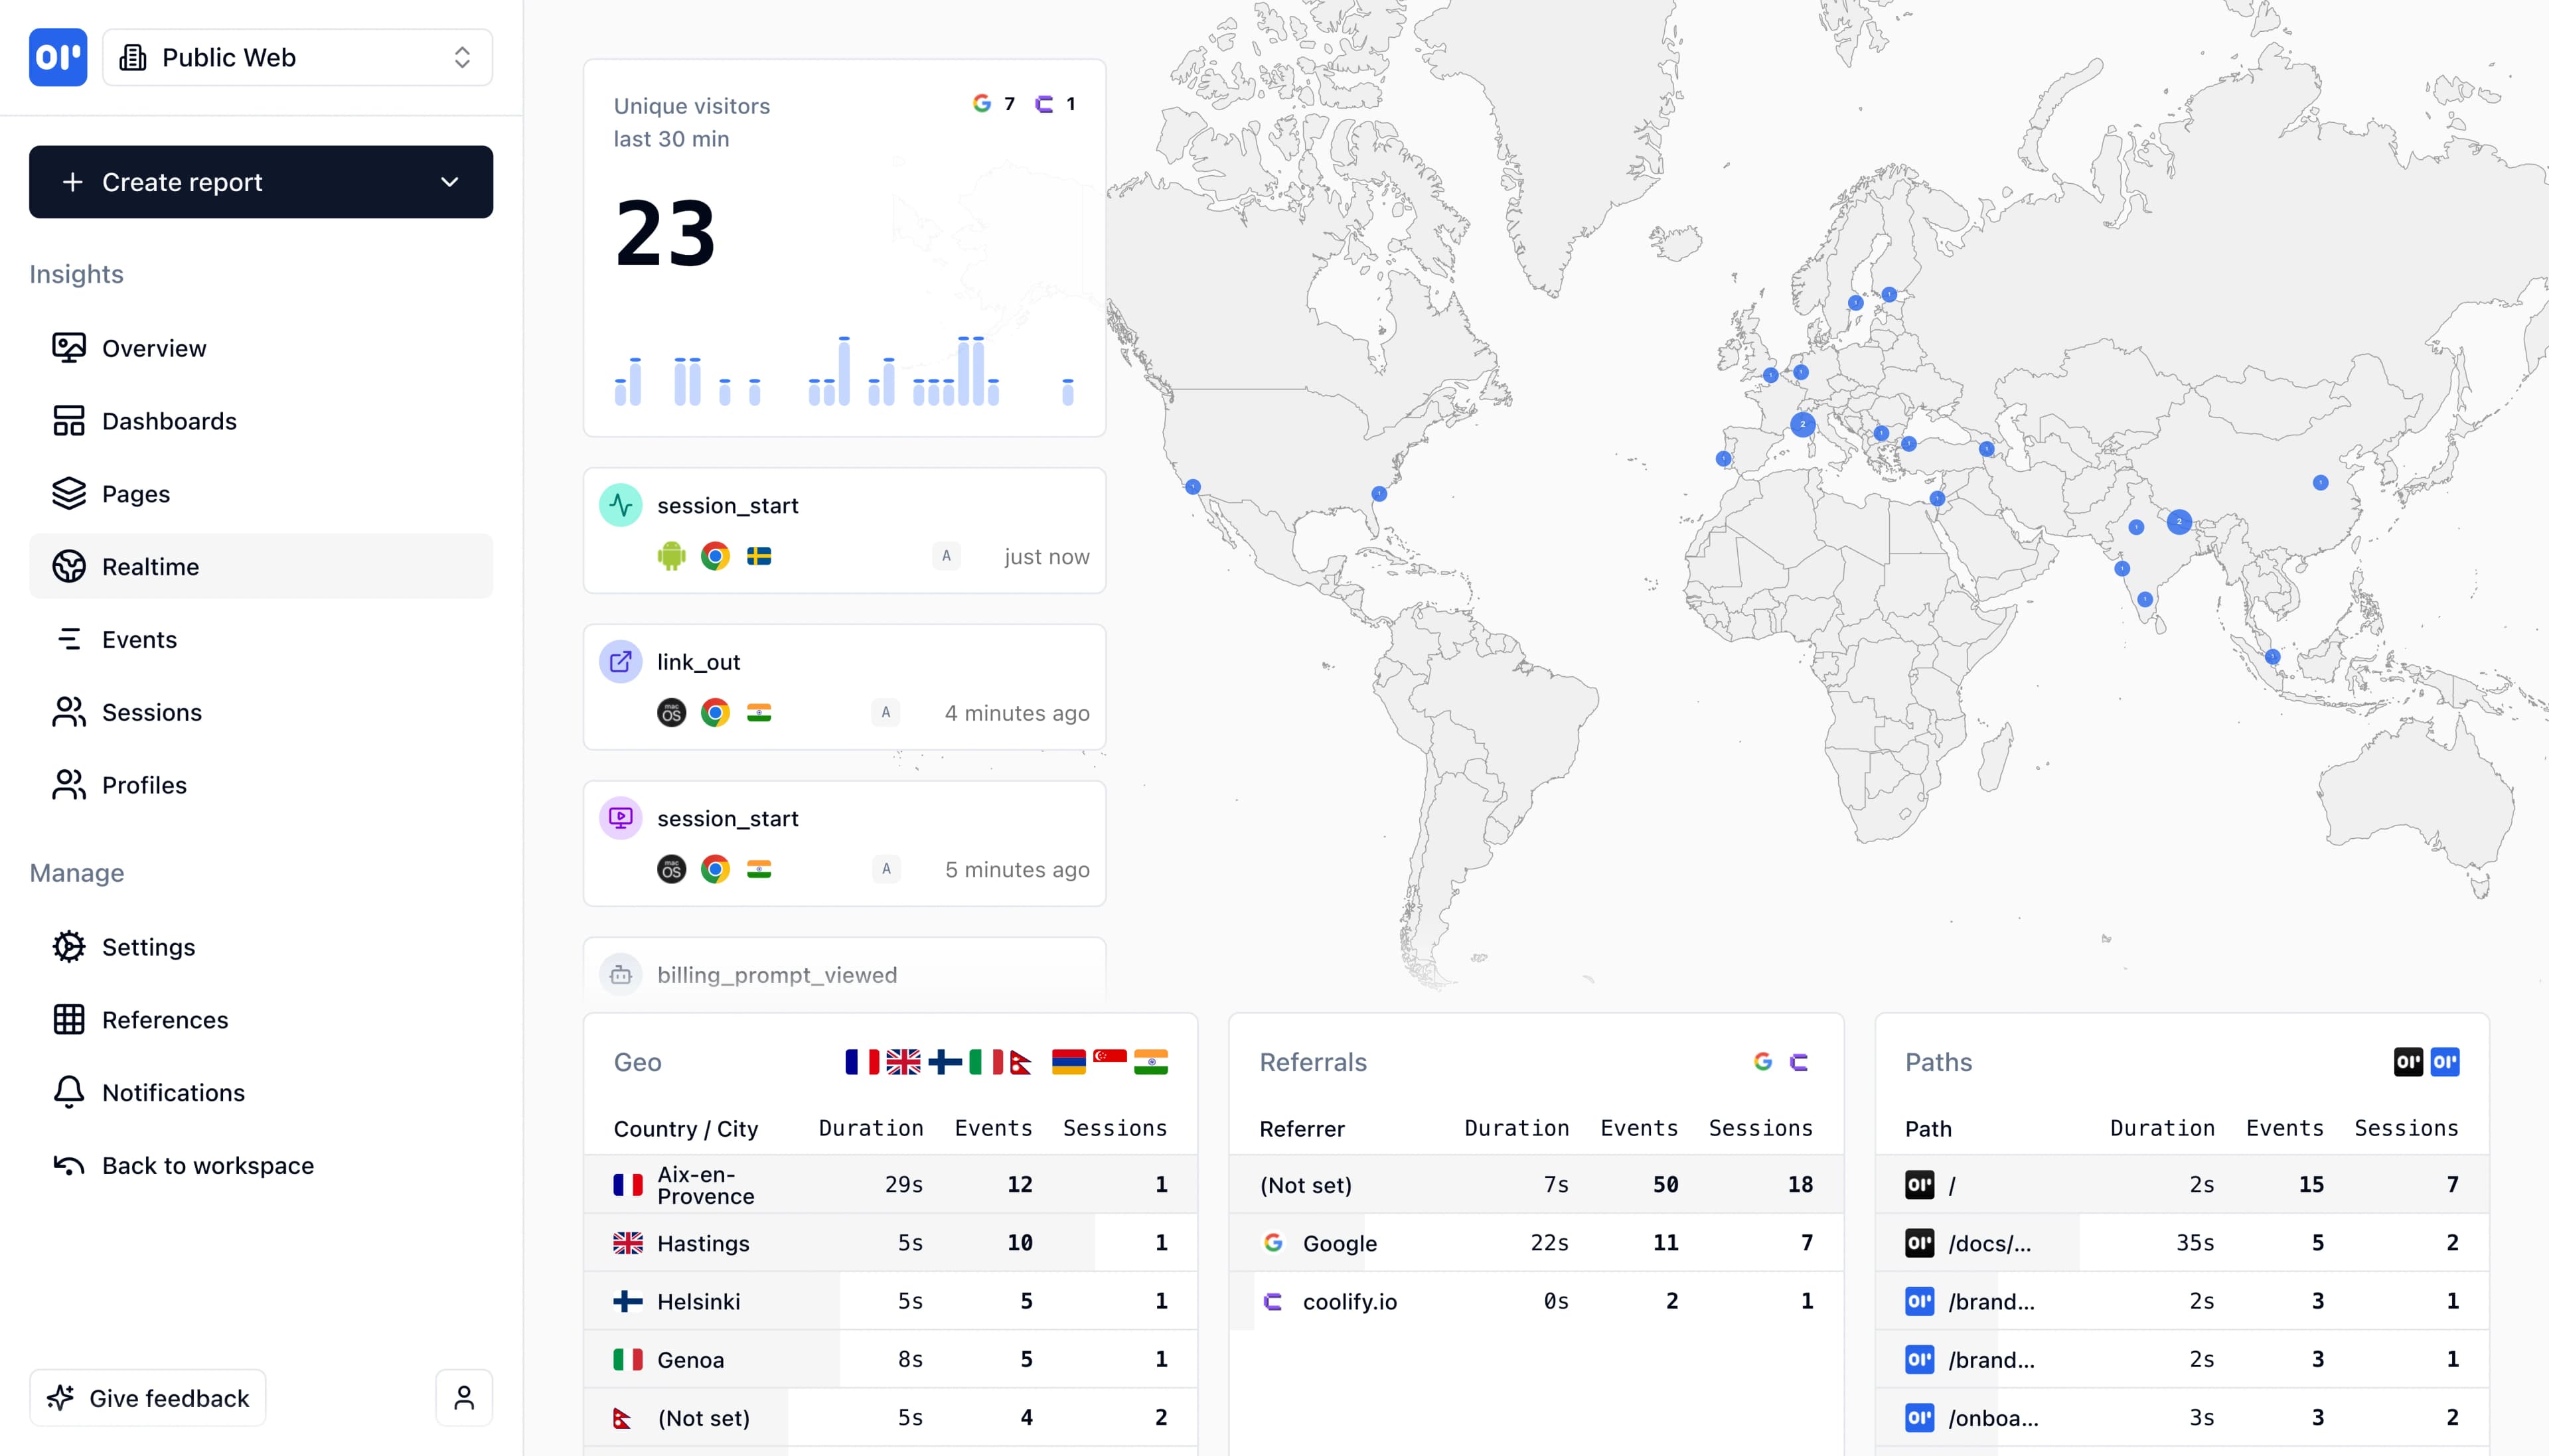
Task: Open the Public Web workspace selector
Action: tap(296, 57)
